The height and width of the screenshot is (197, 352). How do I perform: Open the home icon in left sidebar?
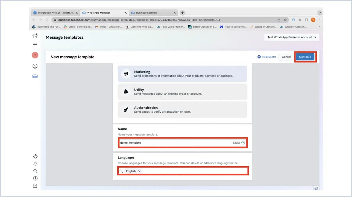[35, 36]
